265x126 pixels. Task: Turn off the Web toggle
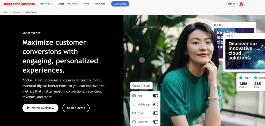click(x=155, y=96)
